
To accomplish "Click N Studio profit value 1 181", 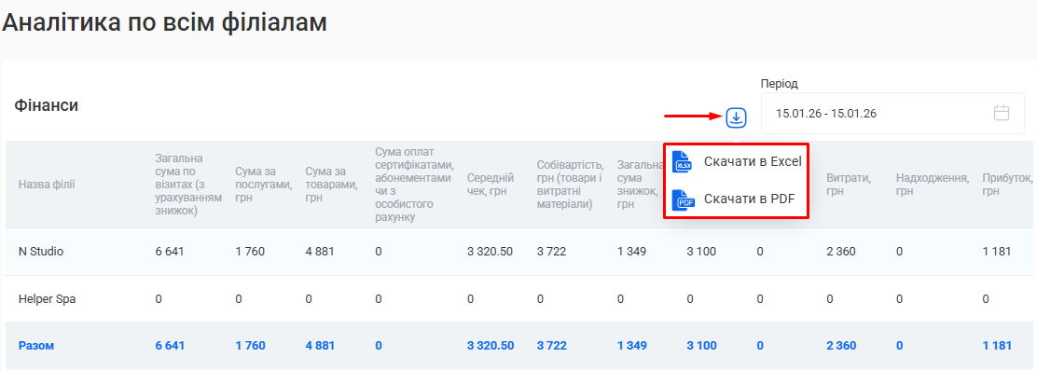I will pyautogui.click(x=997, y=252).
